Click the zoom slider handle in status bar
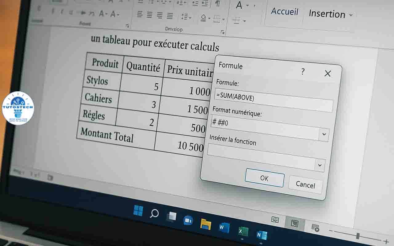 point(358,236)
